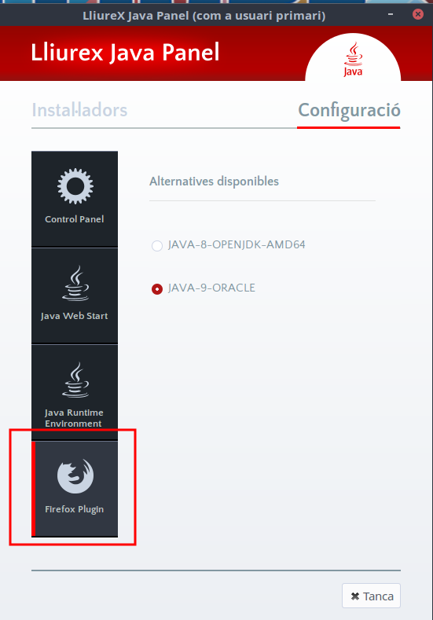Click the Firefox logo icon in sidebar
The image size is (433, 620).
click(x=75, y=476)
